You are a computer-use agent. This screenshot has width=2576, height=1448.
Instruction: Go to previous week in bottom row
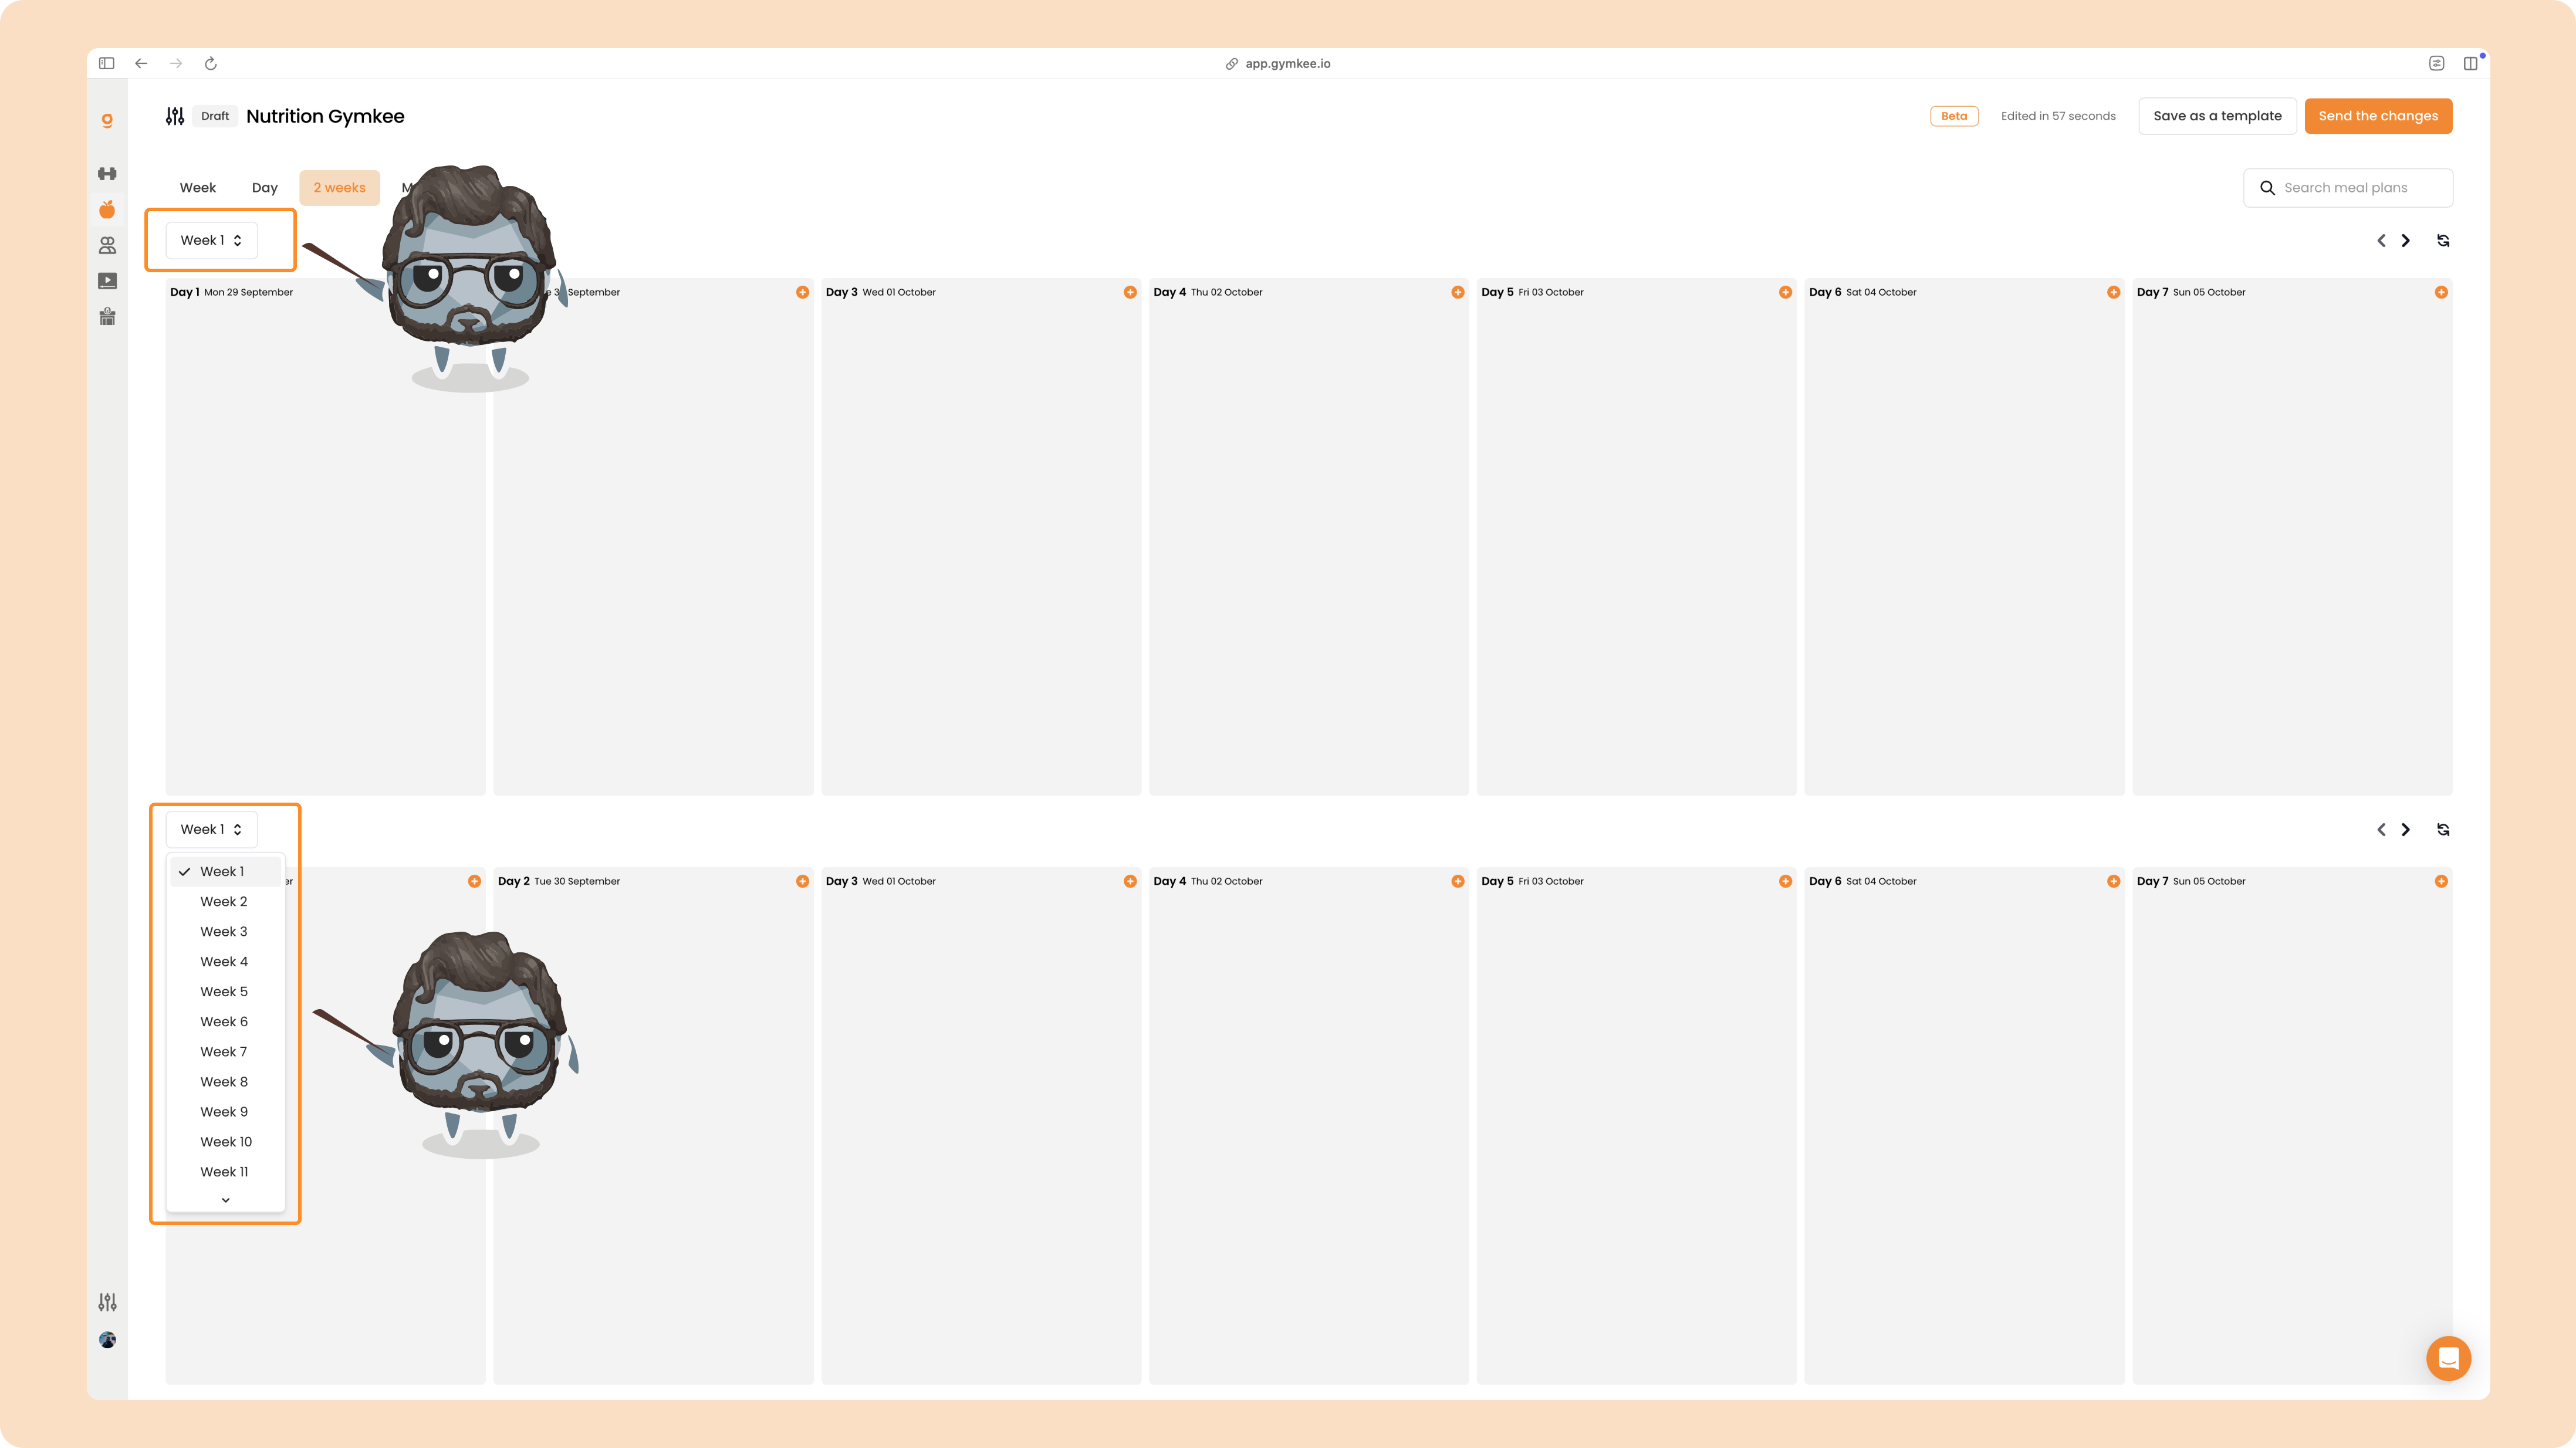coord(2381,829)
